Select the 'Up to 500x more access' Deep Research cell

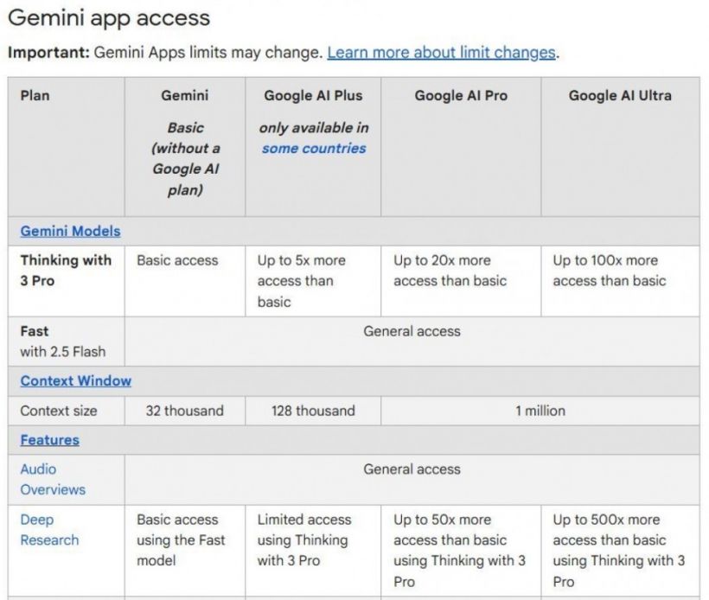[618, 551]
